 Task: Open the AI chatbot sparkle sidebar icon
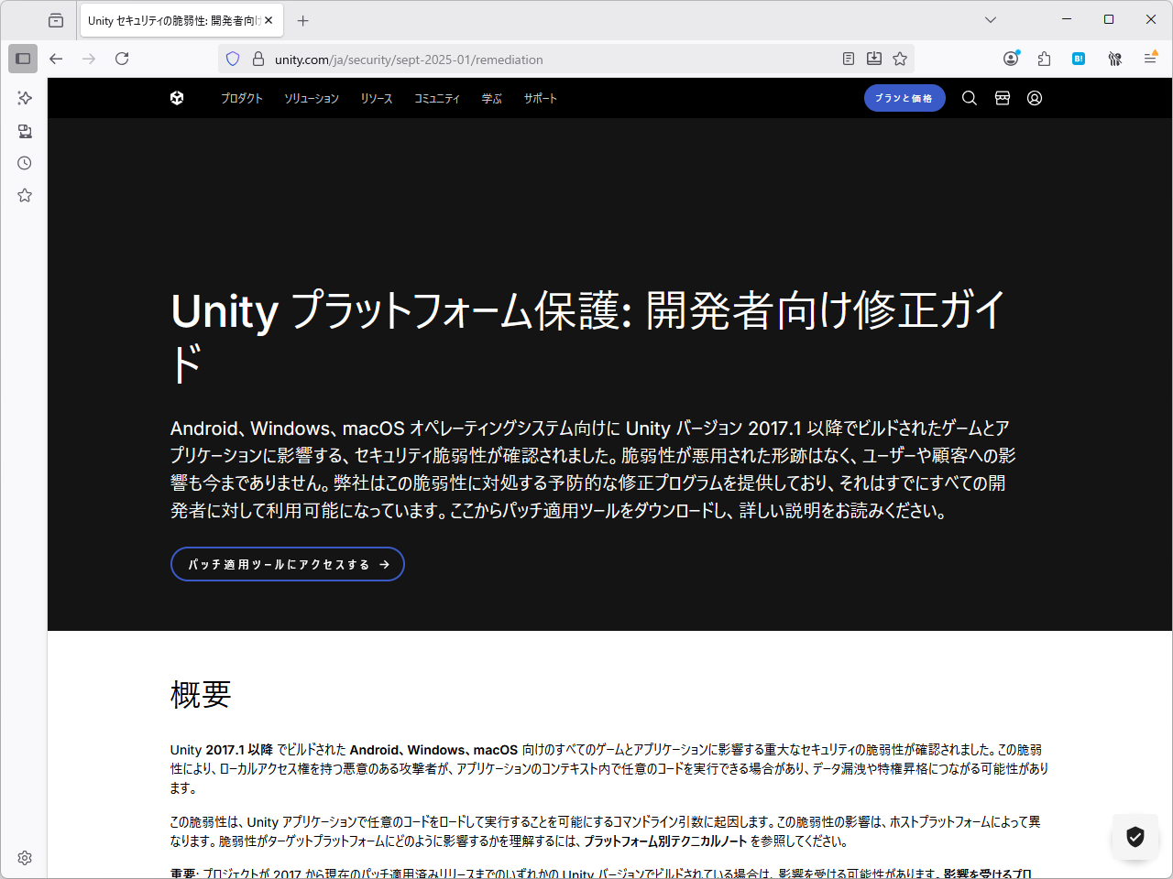tap(24, 98)
